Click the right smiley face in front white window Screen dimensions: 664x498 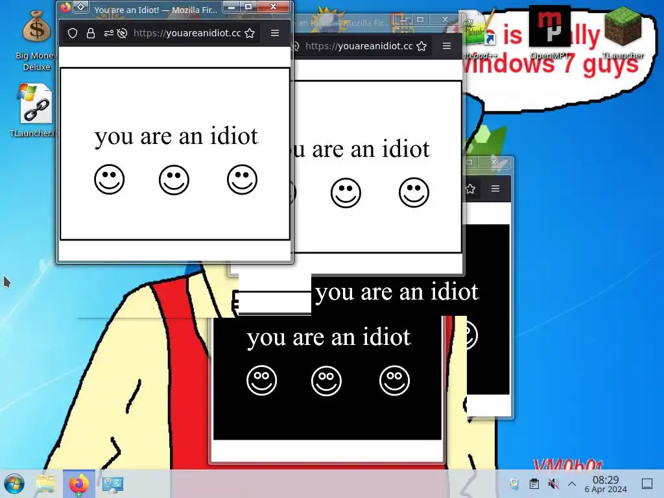pos(243,179)
